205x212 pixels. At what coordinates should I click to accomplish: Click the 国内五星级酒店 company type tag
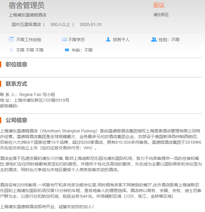tap(26, 24)
